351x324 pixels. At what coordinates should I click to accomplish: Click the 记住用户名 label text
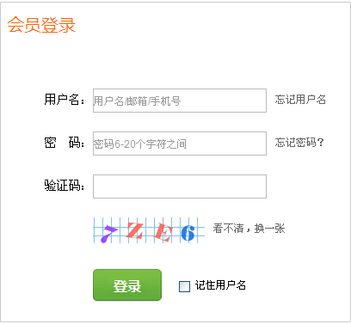pyautogui.click(x=220, y=285)
